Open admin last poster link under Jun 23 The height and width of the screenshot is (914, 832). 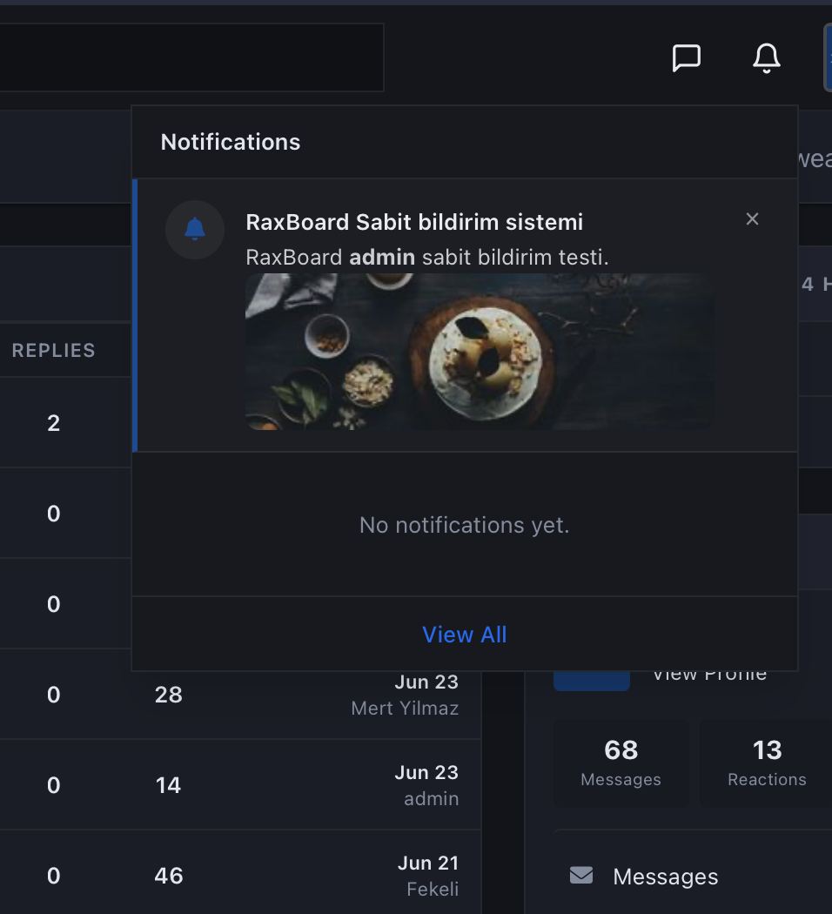pos(431,798)
